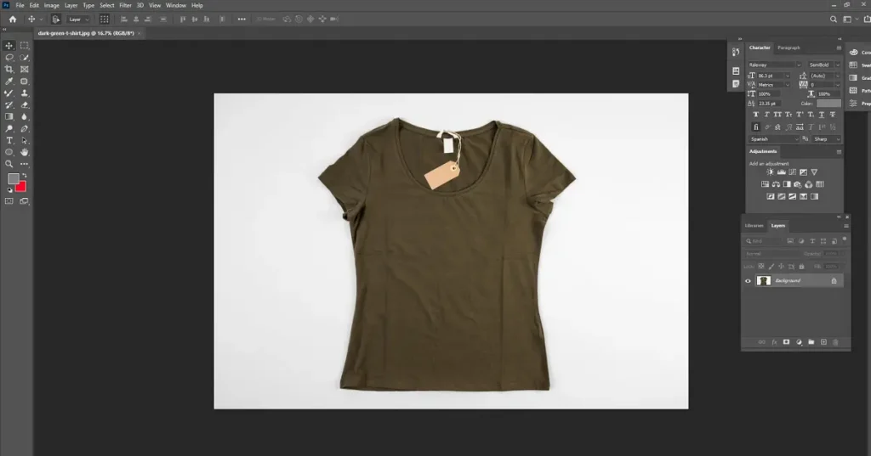Hide the Background layer with eye icon

click(748, 281)
